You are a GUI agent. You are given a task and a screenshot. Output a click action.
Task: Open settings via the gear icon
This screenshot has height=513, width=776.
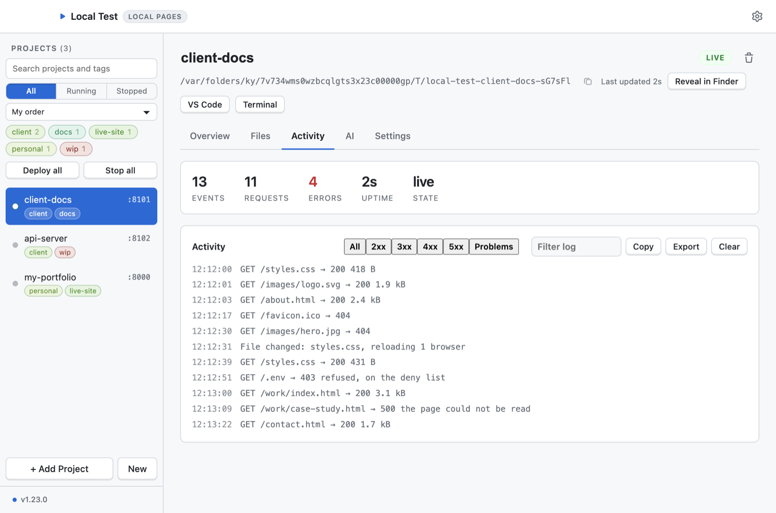tap(757, 17)
